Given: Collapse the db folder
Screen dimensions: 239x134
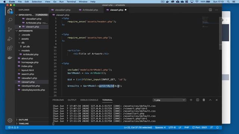Looking at the screenshot, I should (32, 43).
